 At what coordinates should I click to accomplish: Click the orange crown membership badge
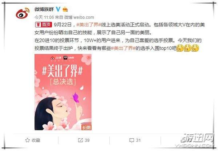pos(65,9)
